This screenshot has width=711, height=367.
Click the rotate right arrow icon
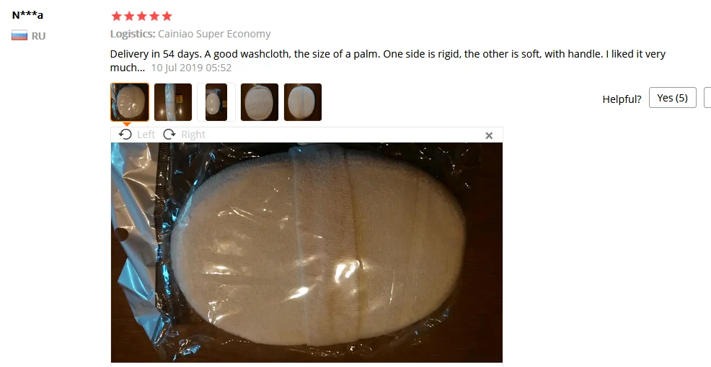[169, 135]
